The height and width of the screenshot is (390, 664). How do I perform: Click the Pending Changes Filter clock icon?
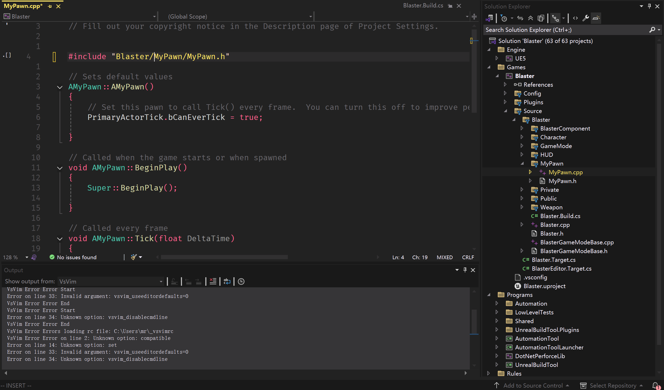tap(504, 18)
